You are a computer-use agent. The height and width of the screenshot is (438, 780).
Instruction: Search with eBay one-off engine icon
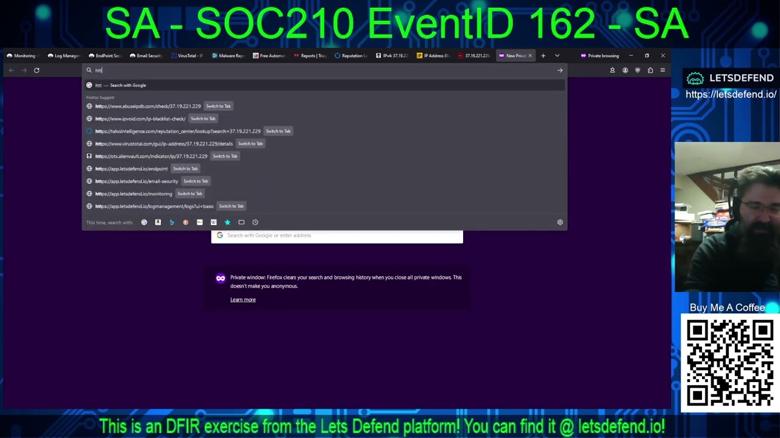[x=199, y=222]
